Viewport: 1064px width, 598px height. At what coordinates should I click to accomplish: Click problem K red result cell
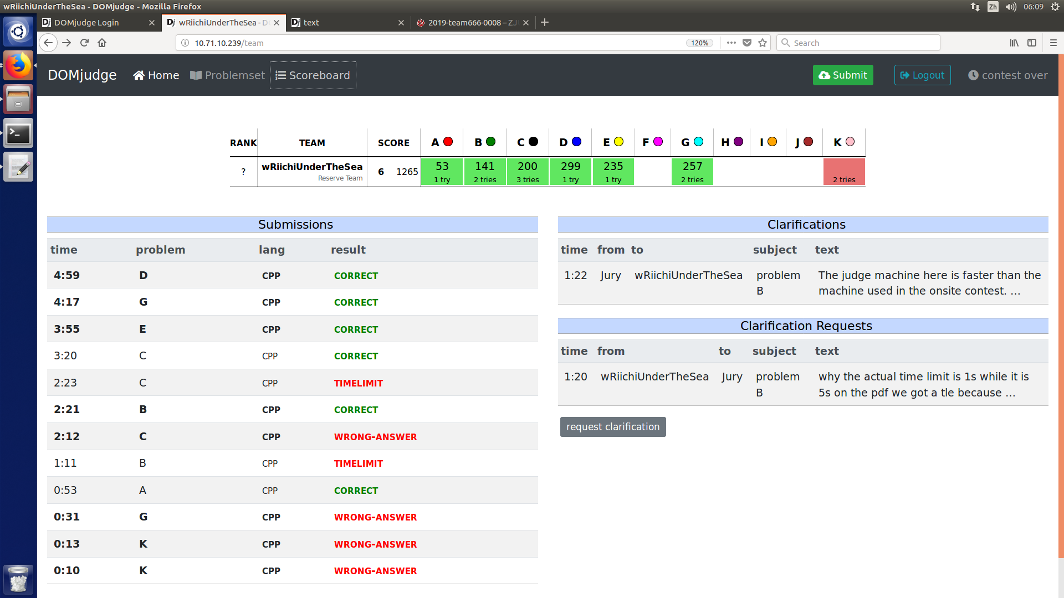(x=843, y=172)
